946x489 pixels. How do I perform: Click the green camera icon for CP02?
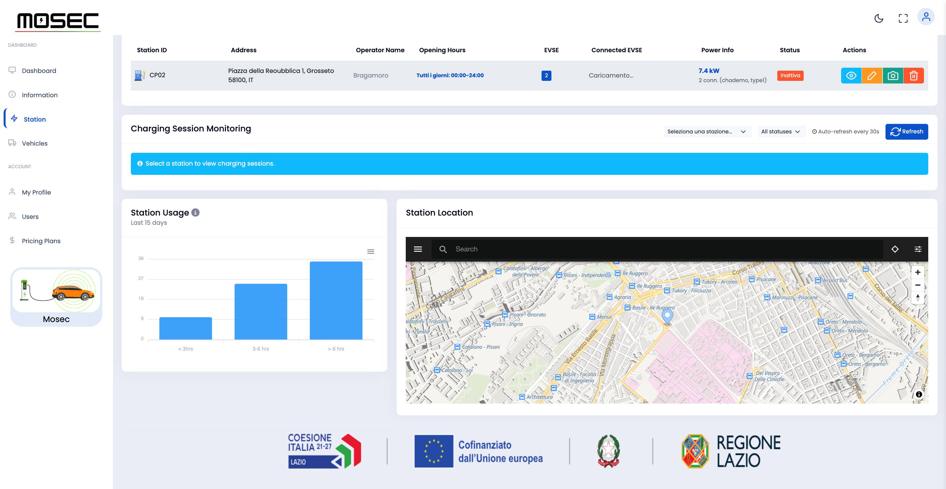(893, 76)
